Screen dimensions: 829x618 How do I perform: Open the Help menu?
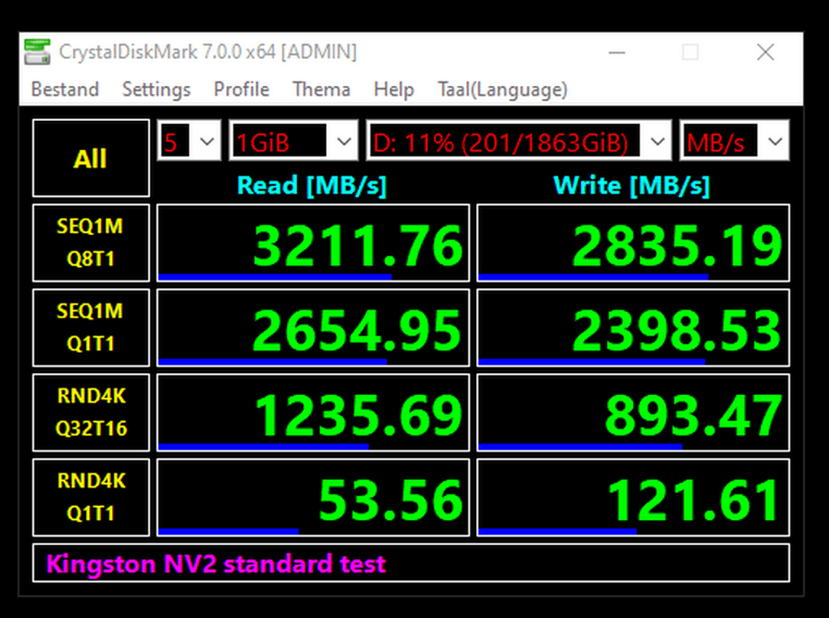click(393, 89)
